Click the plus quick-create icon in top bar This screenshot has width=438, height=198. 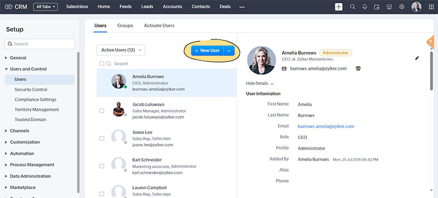point(338,7)
